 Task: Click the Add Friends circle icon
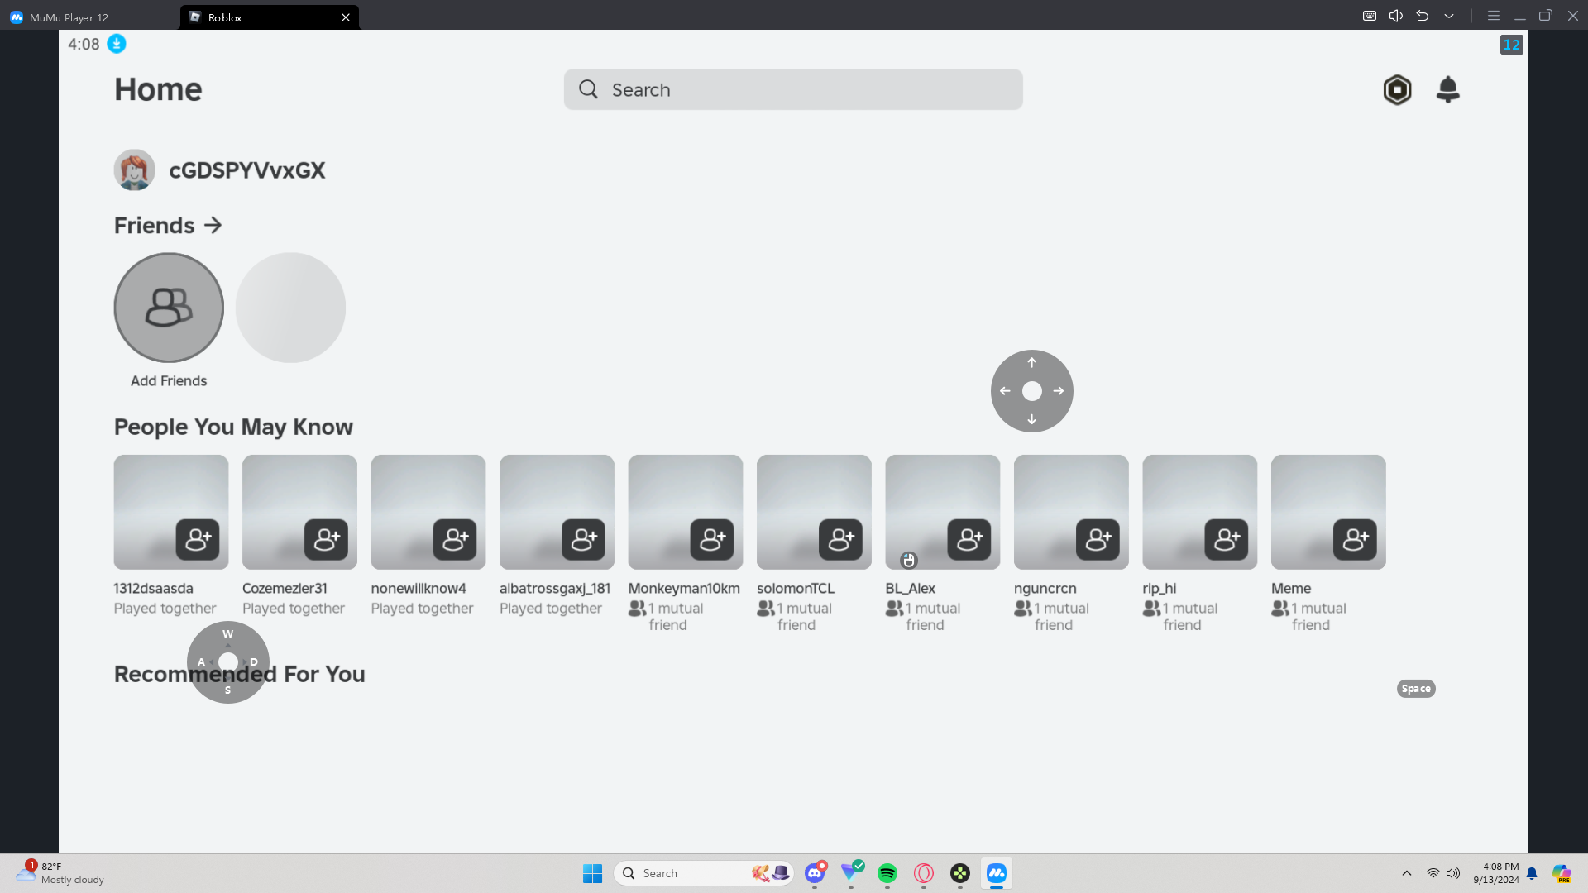point(169,308)
